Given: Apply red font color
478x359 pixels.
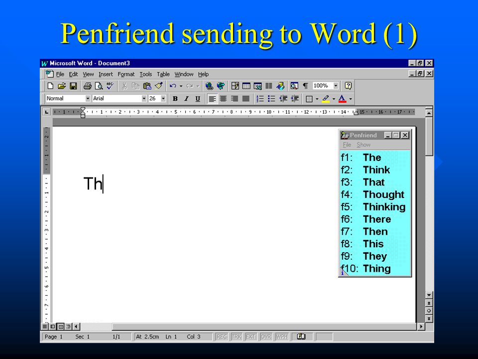Looking at the screenshot, I should pos(343,99).
